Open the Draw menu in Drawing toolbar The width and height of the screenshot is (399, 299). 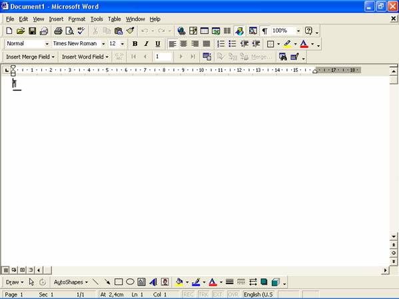[x=15, y=282]
